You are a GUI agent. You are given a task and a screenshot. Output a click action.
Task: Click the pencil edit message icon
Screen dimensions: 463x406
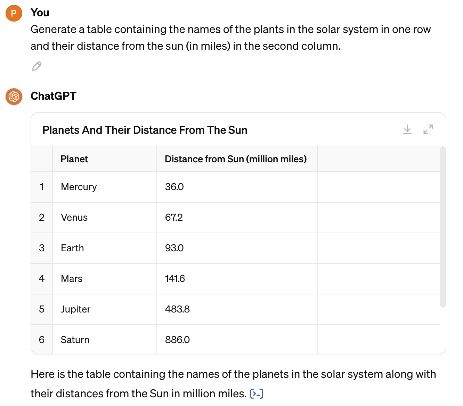[37, 66]
